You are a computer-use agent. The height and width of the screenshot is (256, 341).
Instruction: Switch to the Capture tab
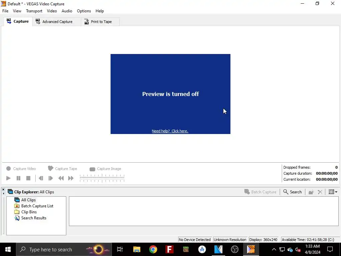(18, 21)
